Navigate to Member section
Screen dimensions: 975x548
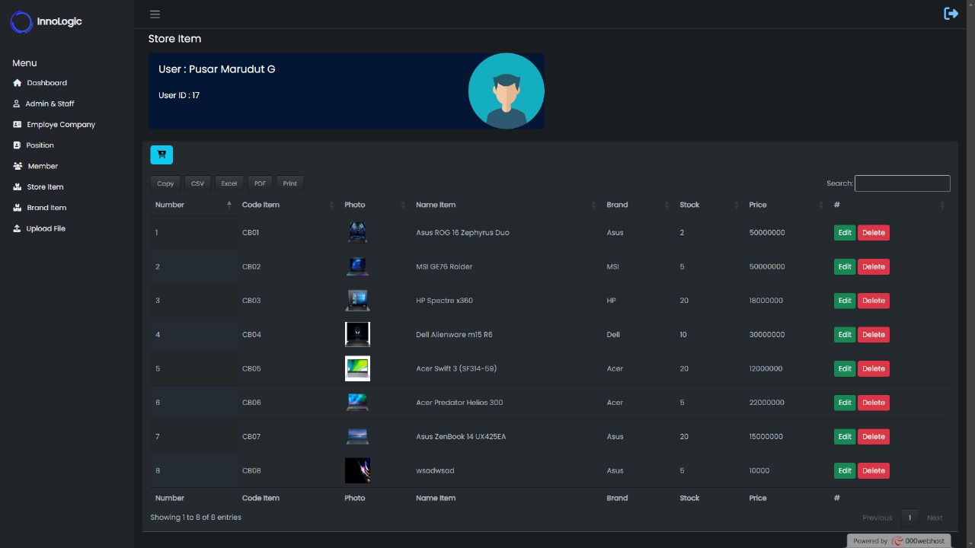pyautogui.click(x=43, y=166)
